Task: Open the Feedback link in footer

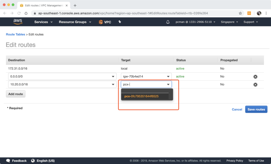Action: (19, 161)
